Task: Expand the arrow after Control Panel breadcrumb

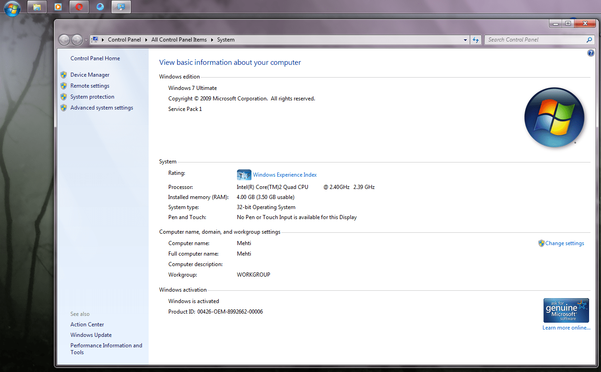Action: (x=146, y=40)
